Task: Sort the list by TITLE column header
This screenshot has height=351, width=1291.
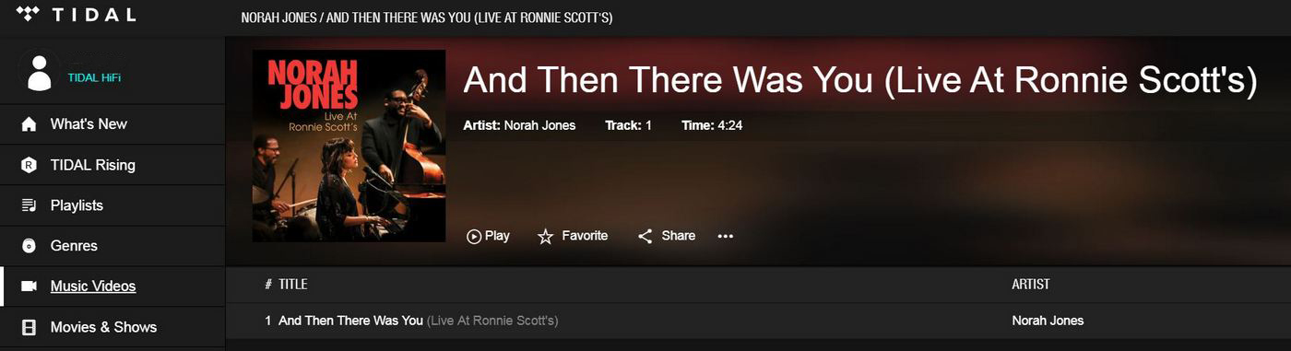Action: click(x=293, y=284)
